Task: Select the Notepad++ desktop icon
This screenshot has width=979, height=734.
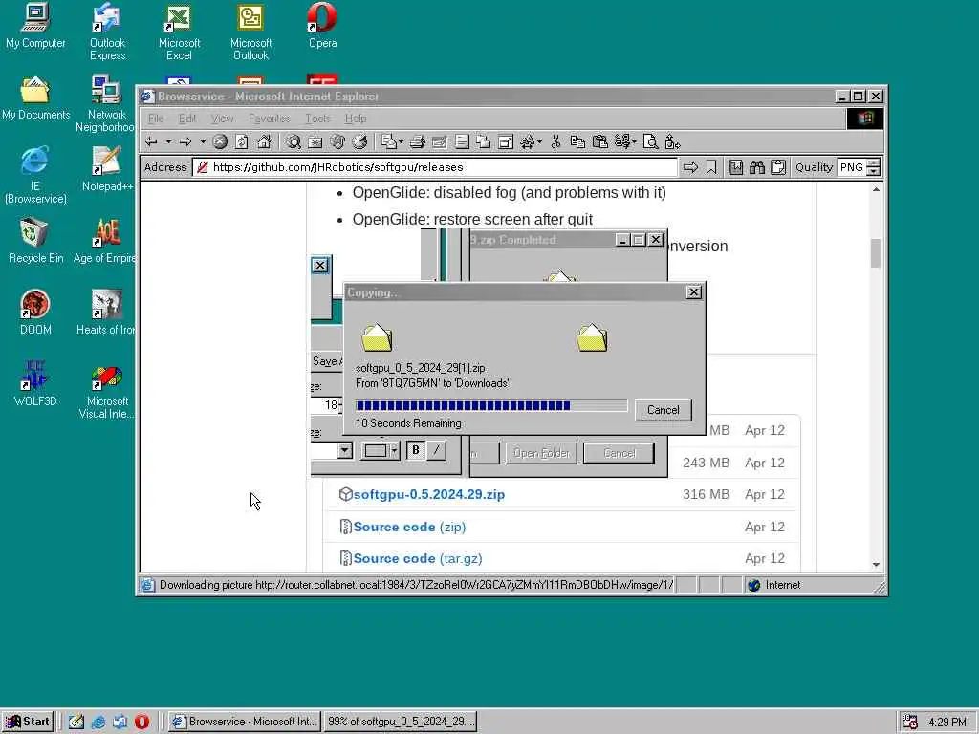Action: 107,170
